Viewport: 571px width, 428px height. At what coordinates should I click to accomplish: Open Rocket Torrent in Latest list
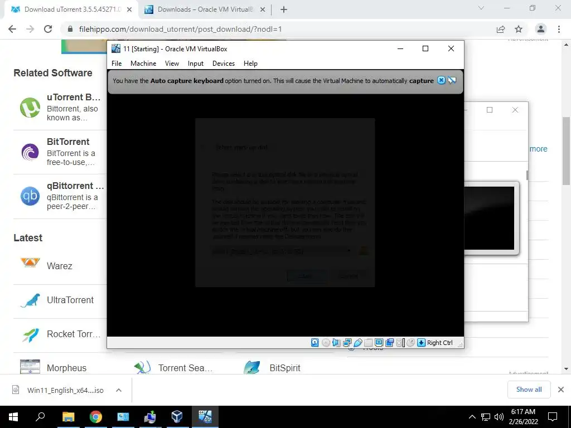[x=74, y=334]
